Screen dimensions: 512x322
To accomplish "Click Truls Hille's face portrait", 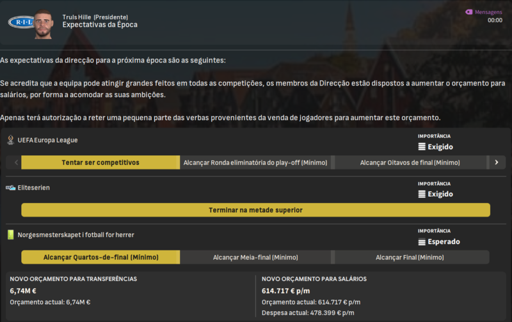I will (x=44, y=25).
